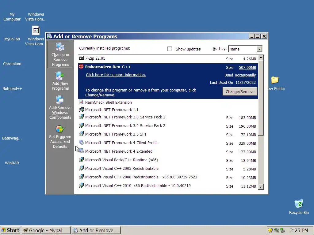Click the .NET Framework 3.5 SP1 icon
314x235 pixels.
coord(81,134)
